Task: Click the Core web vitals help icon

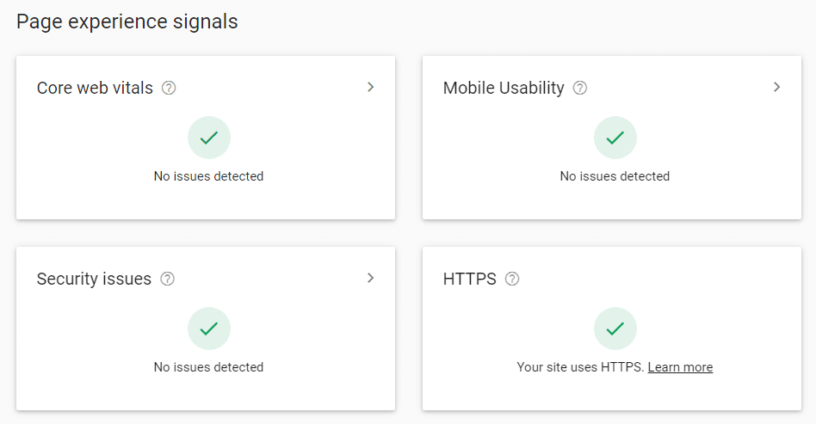Action: (169, 88)
